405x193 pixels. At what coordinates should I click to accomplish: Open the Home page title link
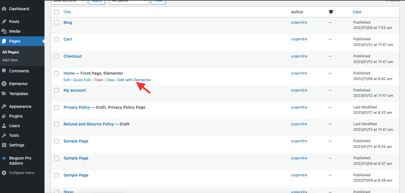[69, 73]
